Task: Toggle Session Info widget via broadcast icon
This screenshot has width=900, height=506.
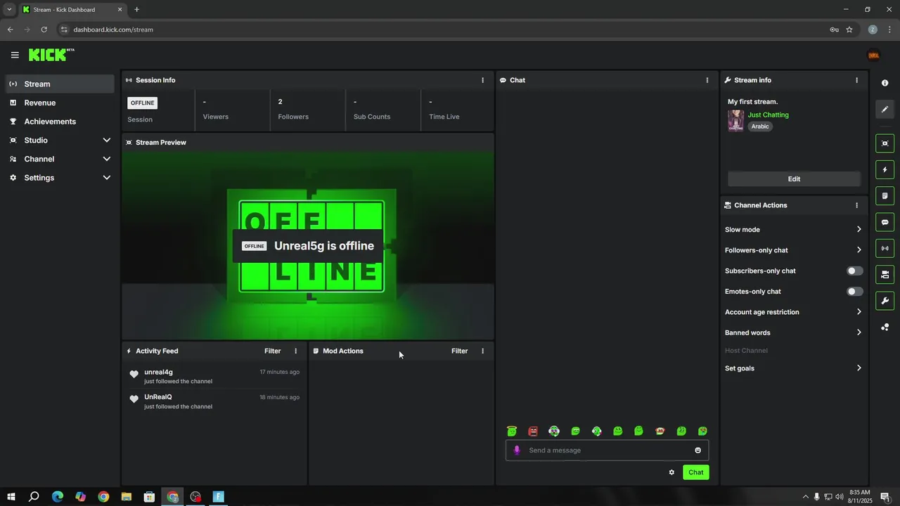Action: (x=885, y=248)
